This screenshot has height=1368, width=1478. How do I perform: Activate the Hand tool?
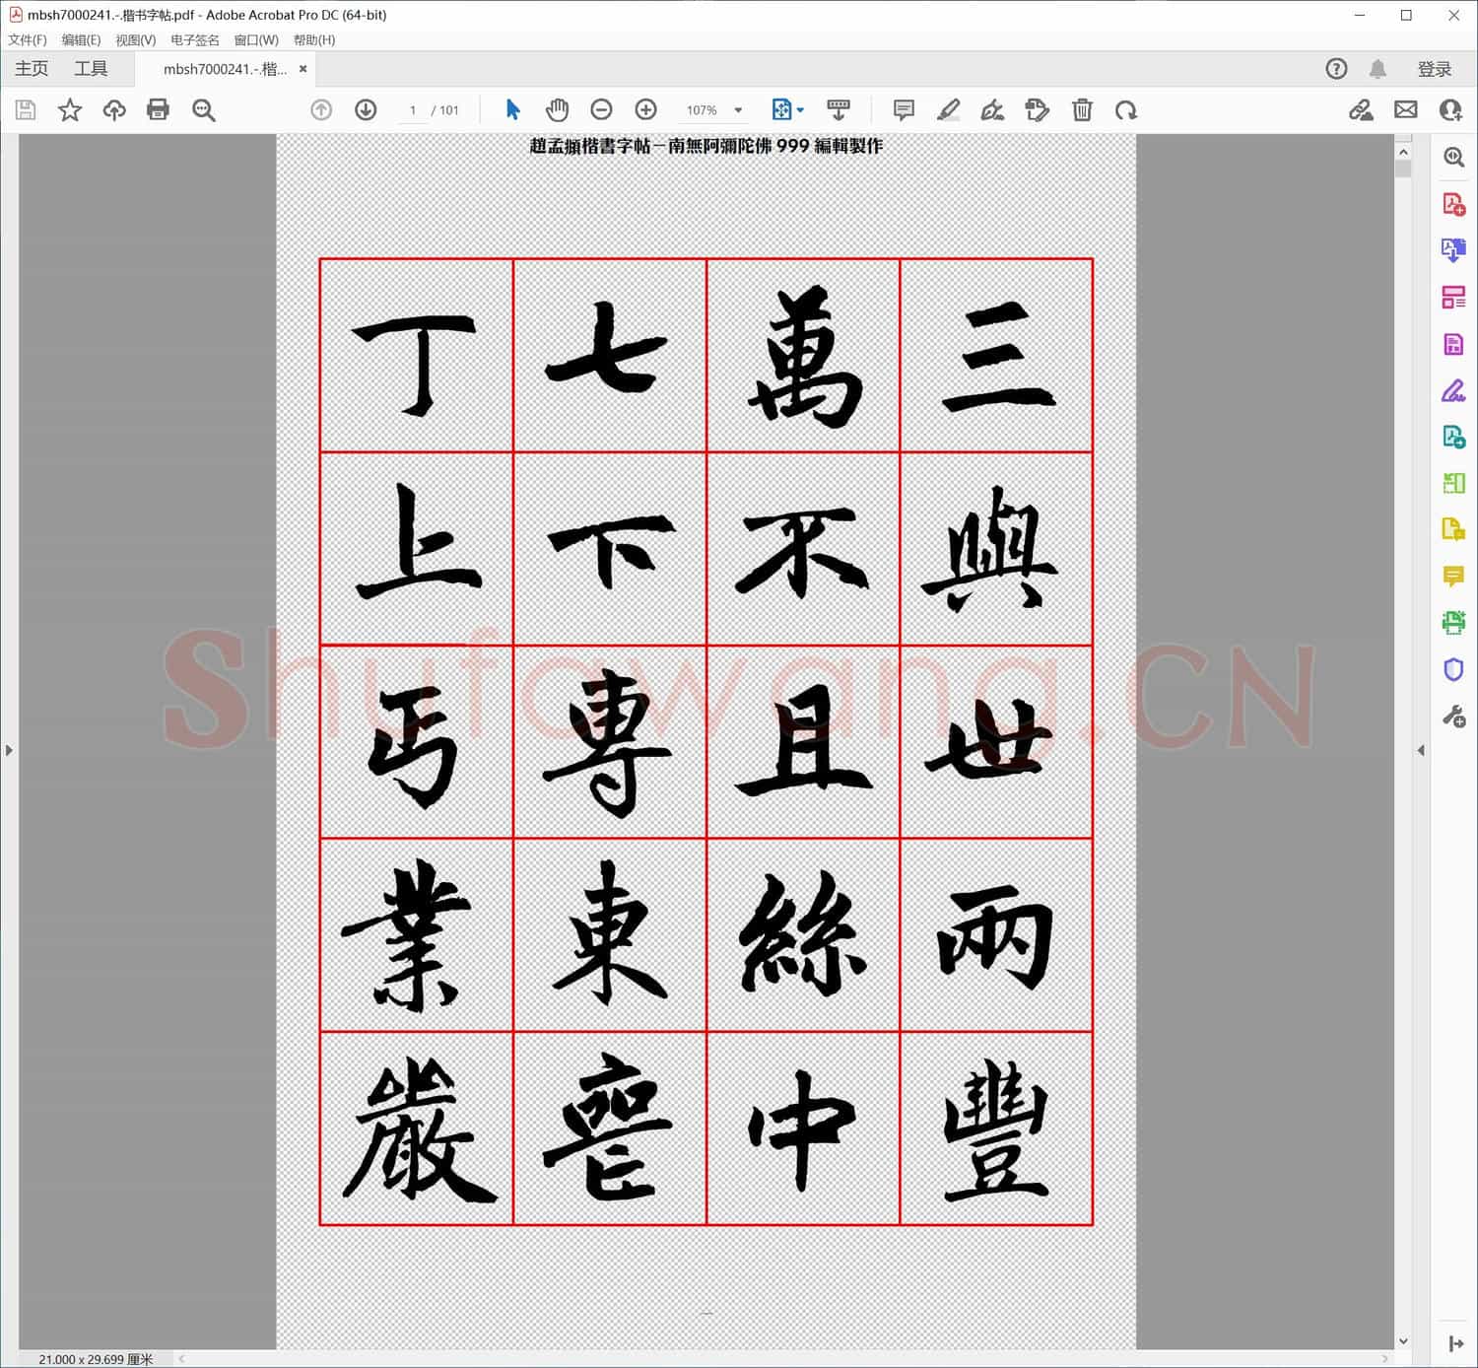point(557,109)
